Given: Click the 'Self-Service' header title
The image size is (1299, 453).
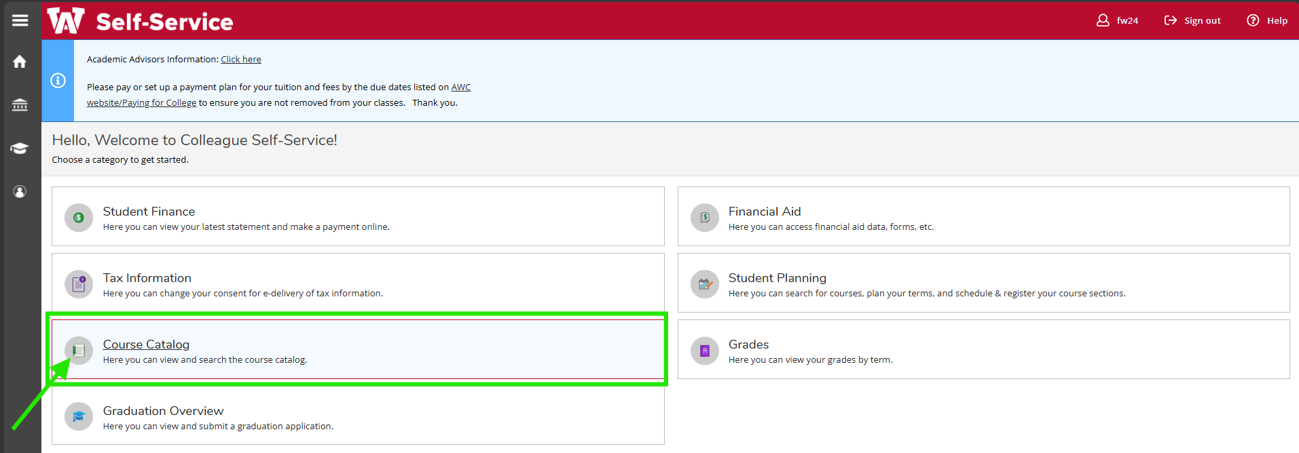Looking at the screenshot, I should 164,22.
